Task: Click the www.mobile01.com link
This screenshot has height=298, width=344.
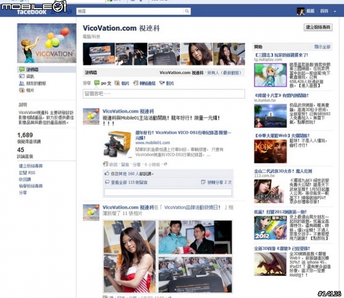Action: [x=153, y=143]
